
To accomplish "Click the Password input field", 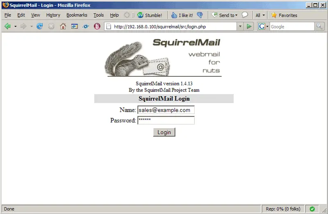I will pos(166,120).
